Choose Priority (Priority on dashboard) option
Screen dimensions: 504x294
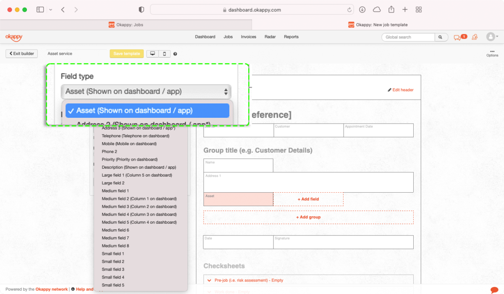[129, 159]
